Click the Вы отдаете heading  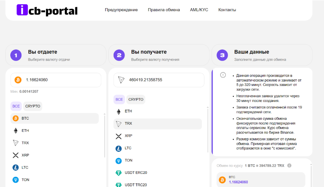coord(43,52)
